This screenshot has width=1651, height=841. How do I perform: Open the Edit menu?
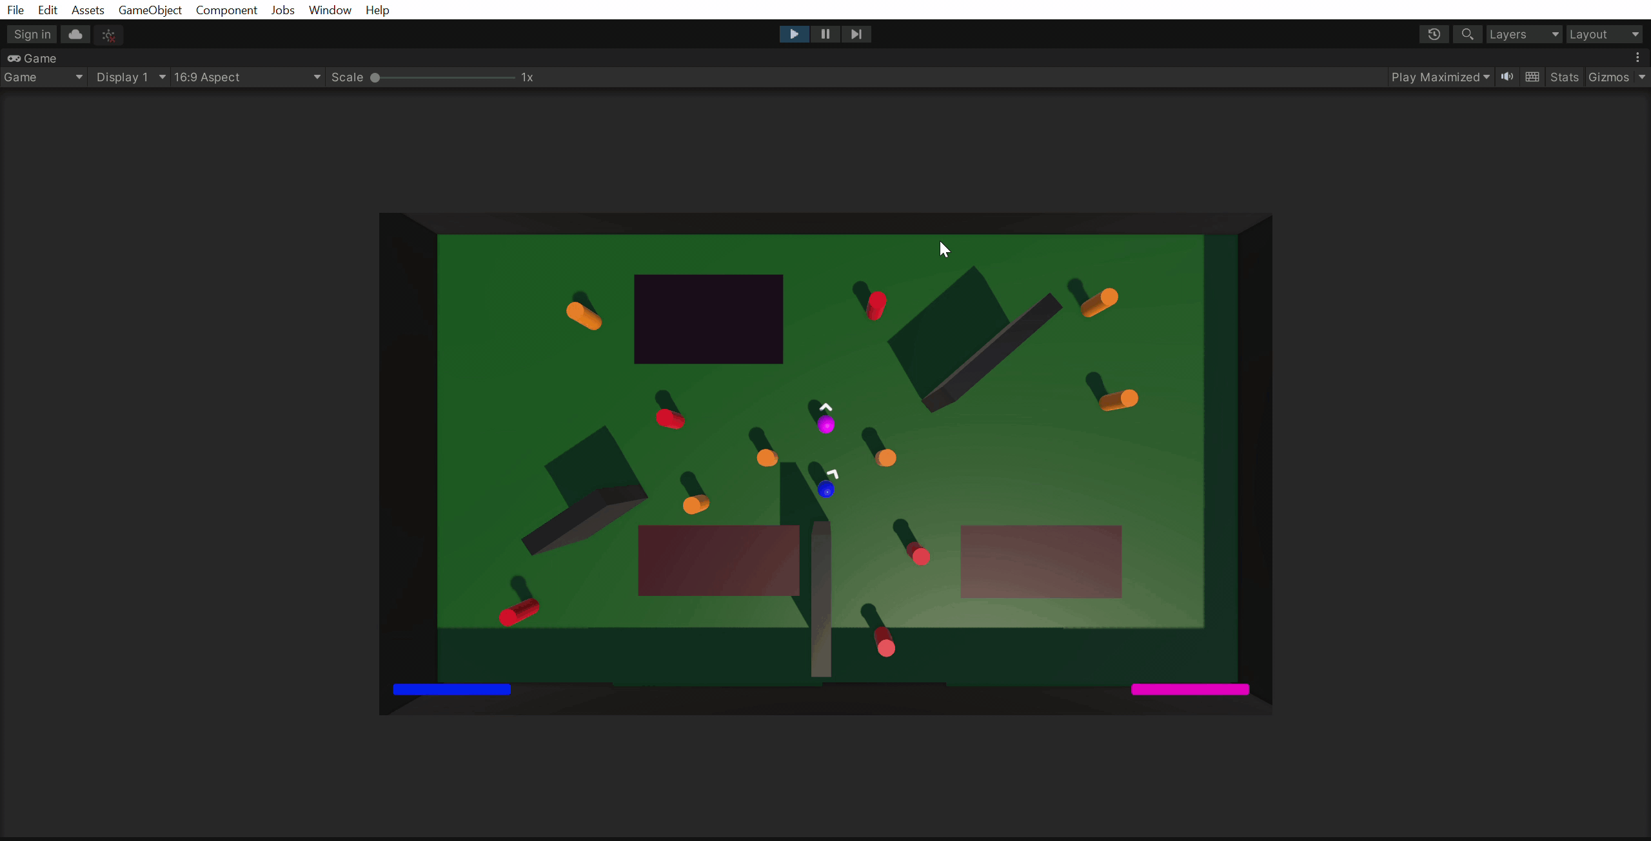(x=48, y=10)
